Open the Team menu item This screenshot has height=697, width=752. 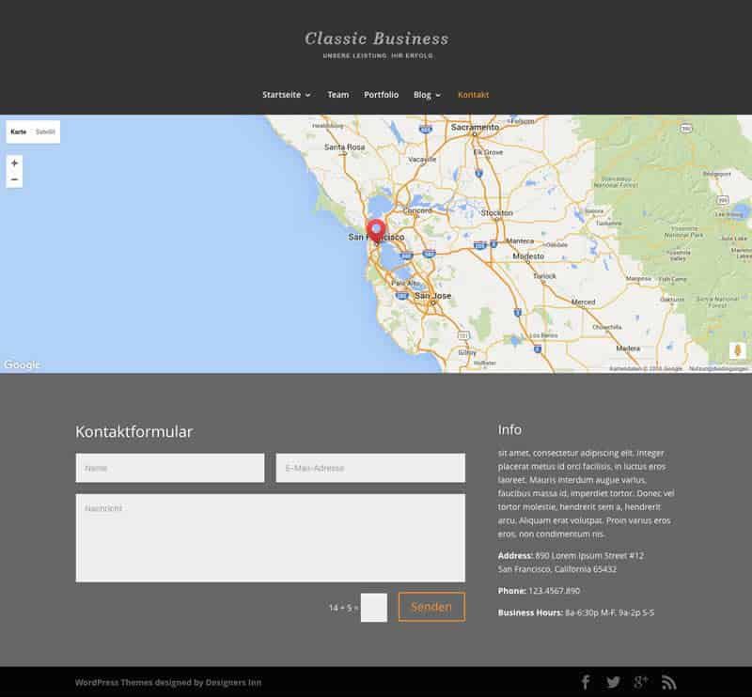(x=337, y=95)
